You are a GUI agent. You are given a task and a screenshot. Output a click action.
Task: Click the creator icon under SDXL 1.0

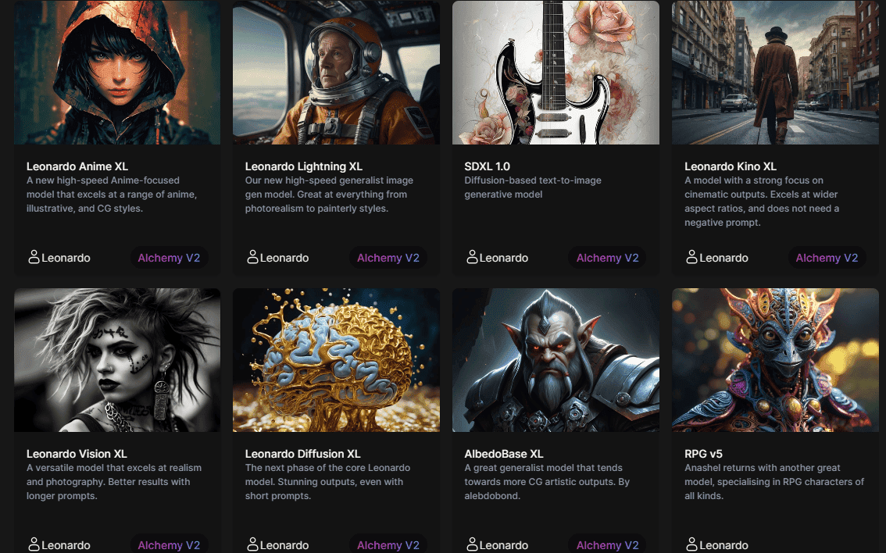(x=472, y=258)
